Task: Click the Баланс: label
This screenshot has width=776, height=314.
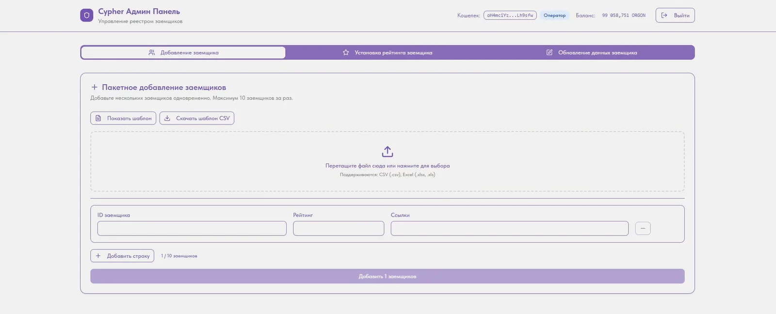Action: click(585, 16)
